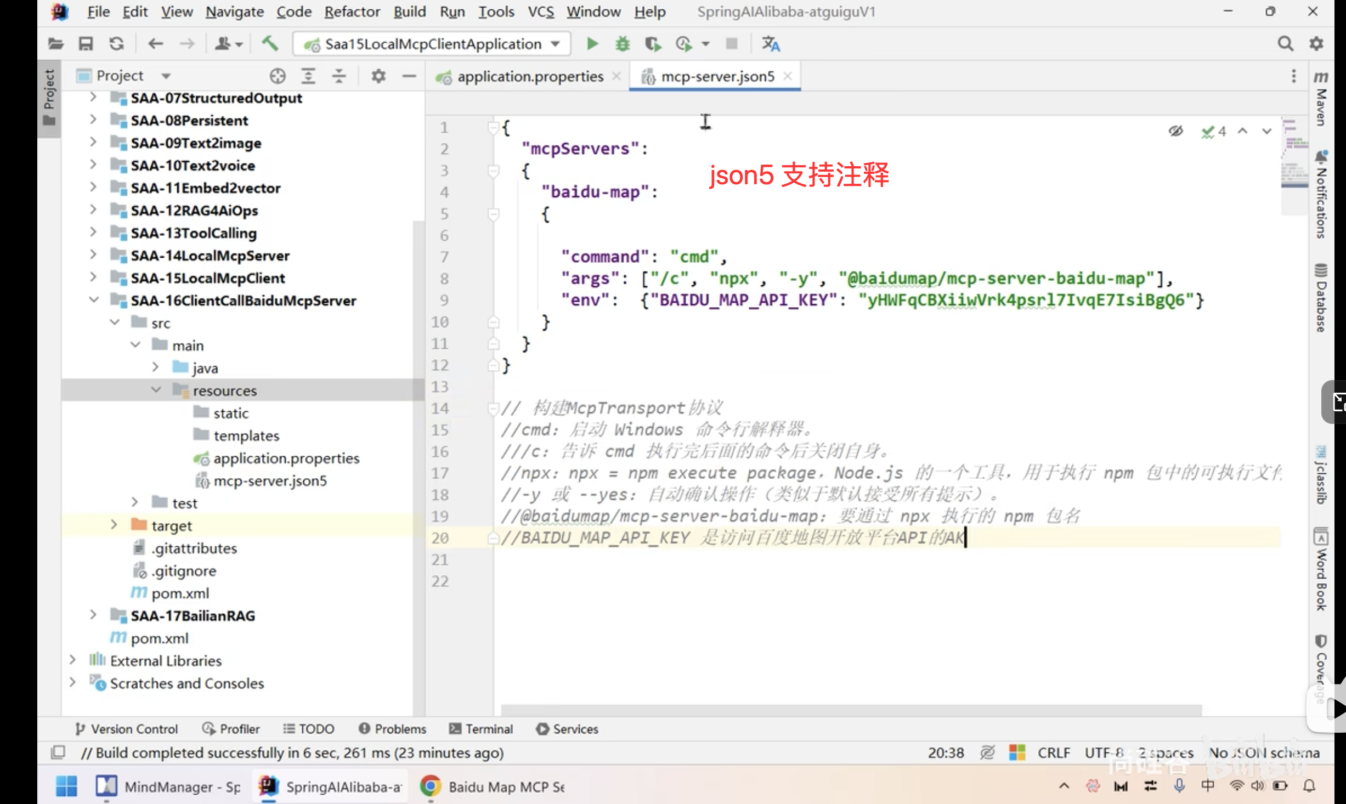Image resolution: width=1346 pixels, height=804 pixels.
Task: Open the Problems tool window
Action: pyautogui.click(x=393, y=729)
